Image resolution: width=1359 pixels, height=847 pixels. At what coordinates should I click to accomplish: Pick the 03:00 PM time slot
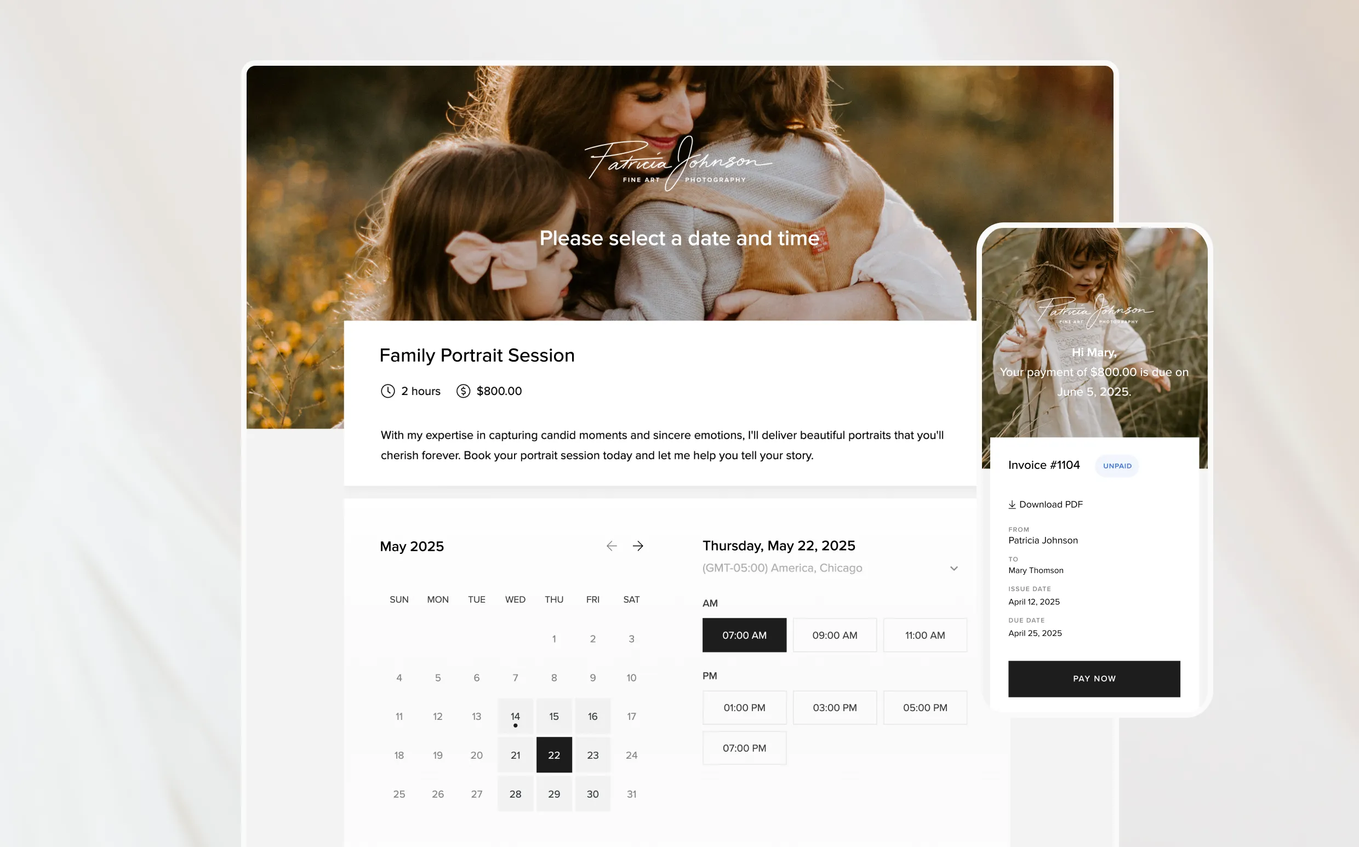834,707
